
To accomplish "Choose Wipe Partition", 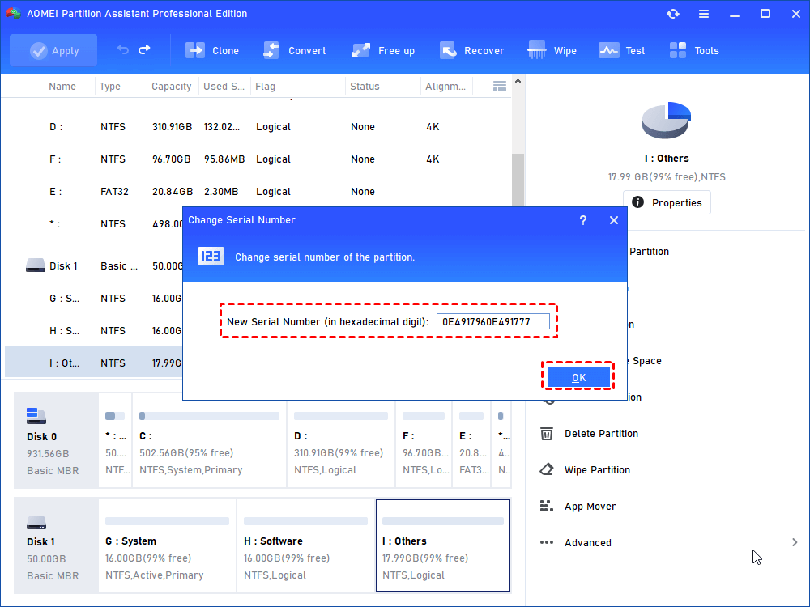I will (597, 470).
